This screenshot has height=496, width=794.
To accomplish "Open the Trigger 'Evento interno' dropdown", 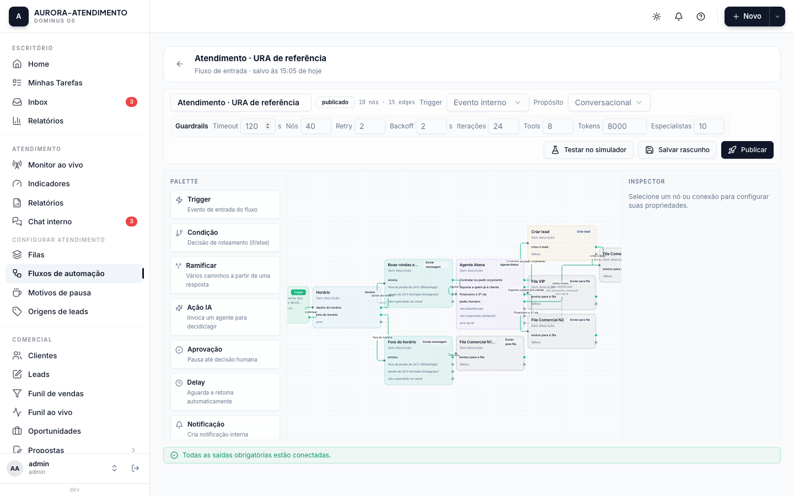I will [x=487, y=103].
